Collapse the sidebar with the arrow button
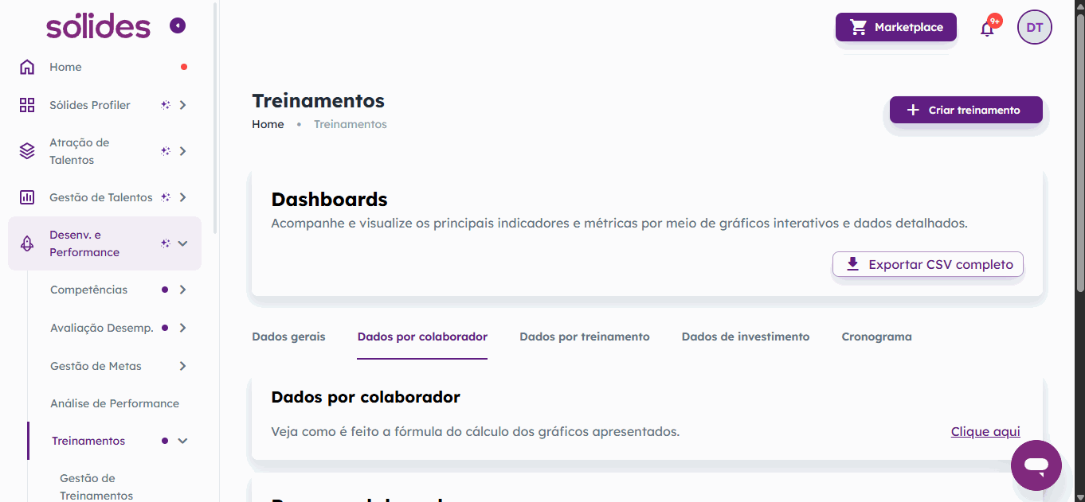This screenshot has height=502, width=1085. [x=178, y=26]
